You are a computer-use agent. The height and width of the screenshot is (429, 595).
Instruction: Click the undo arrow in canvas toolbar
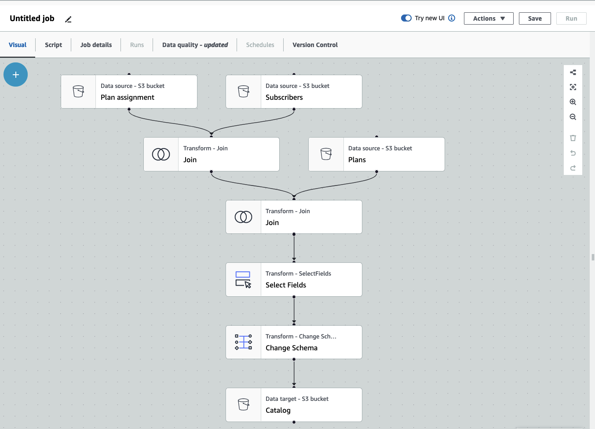[x=573, y=153]
